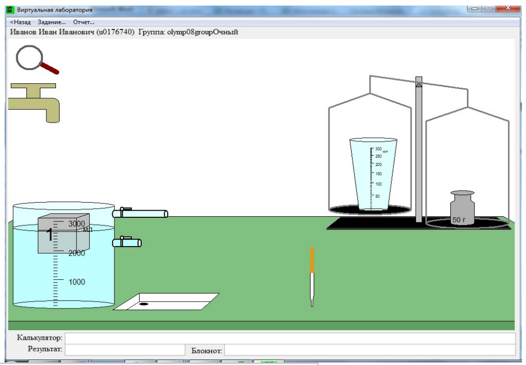Click the white tray on the table
The height and width of the screenshot is (365, 526).
tap(166, 301)
